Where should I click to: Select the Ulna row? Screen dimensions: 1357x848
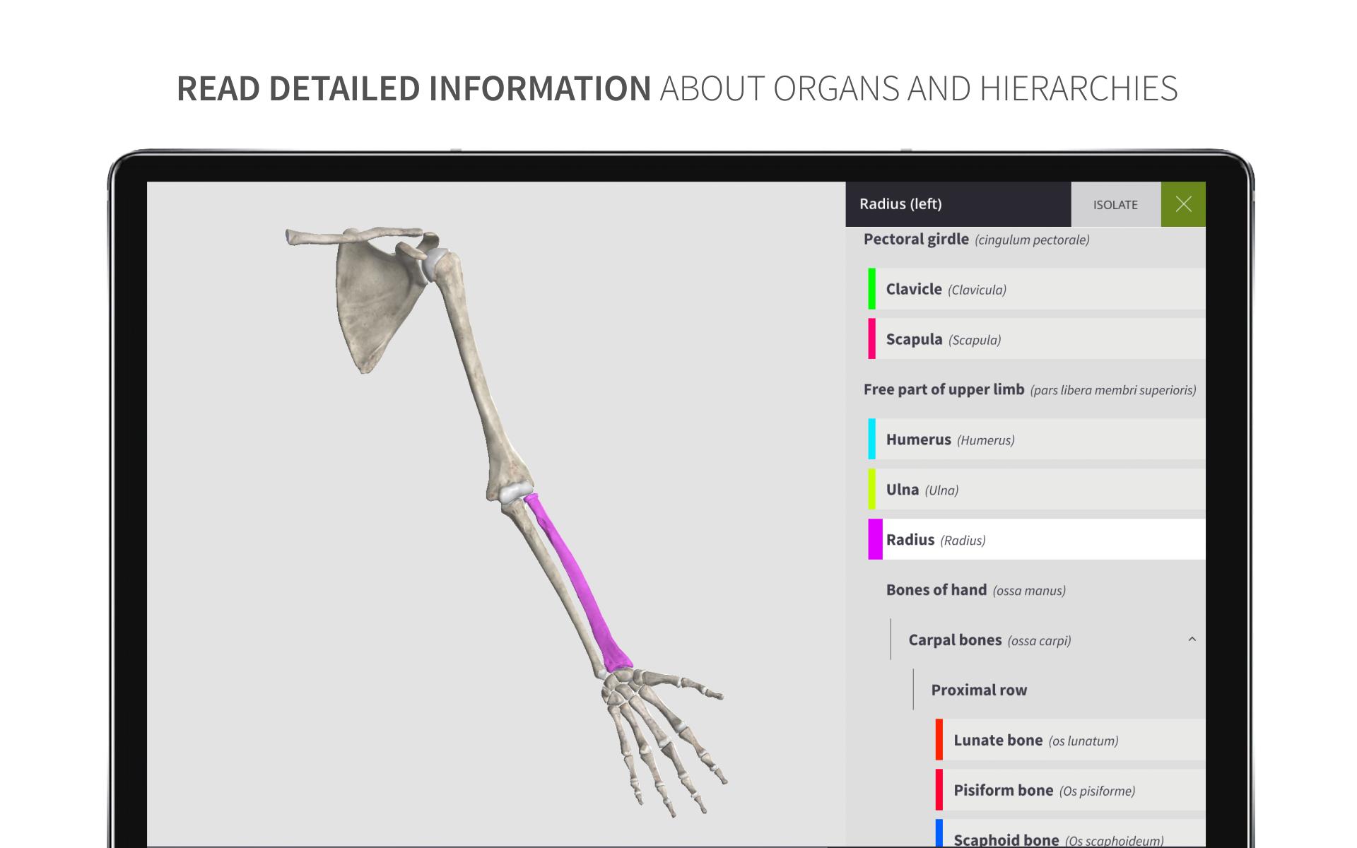click(1036, 490)
